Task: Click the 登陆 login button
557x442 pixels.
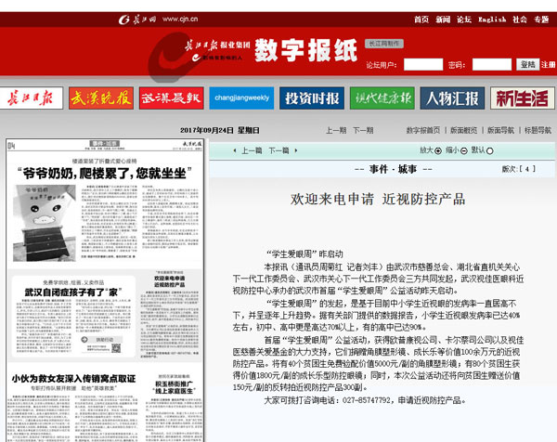Action: coord(527,64)
